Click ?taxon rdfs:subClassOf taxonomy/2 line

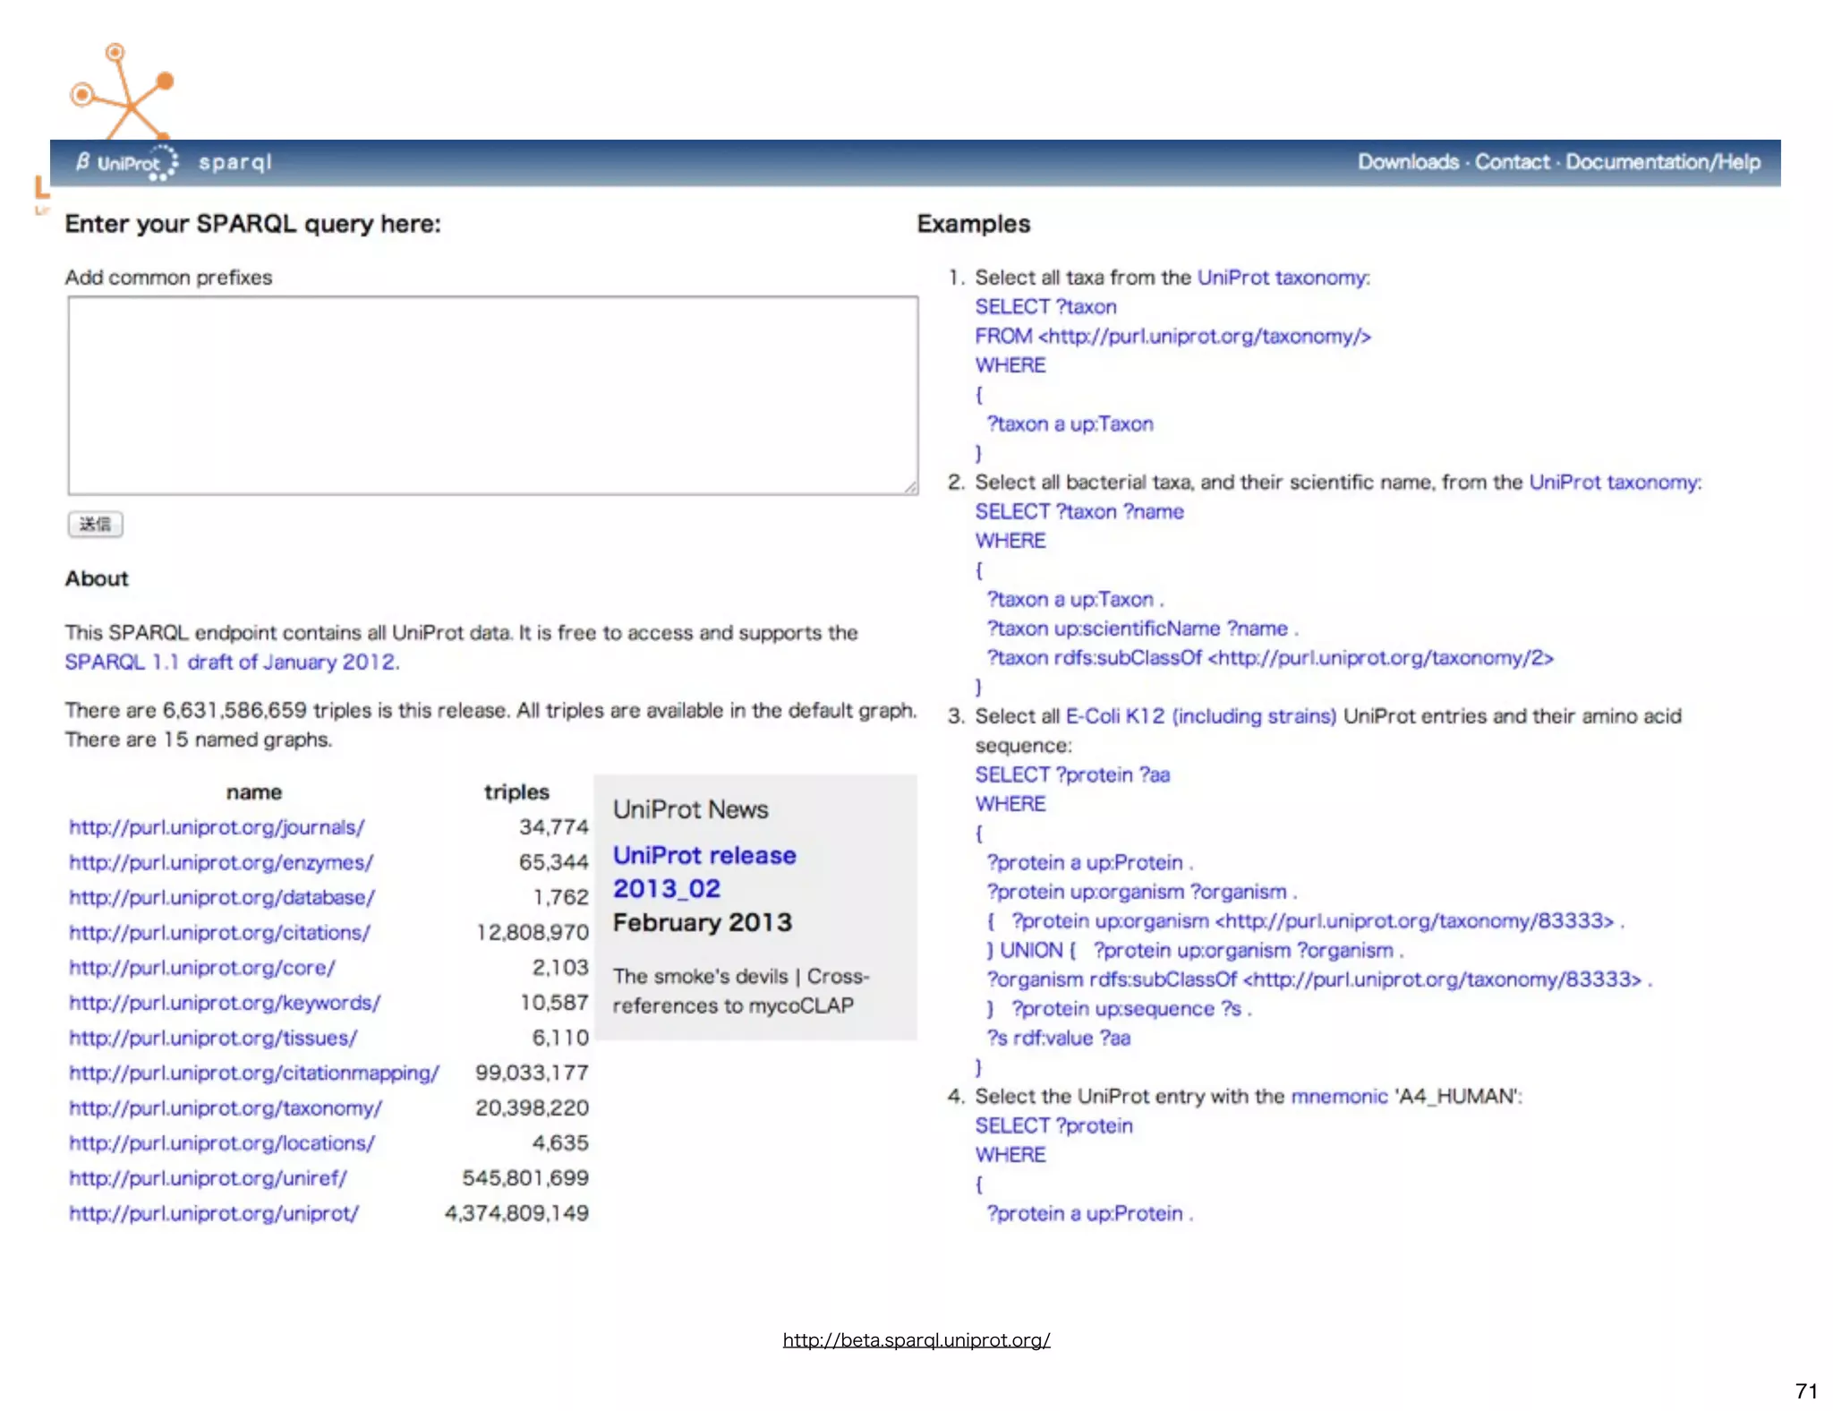[x=1270, y=658]
